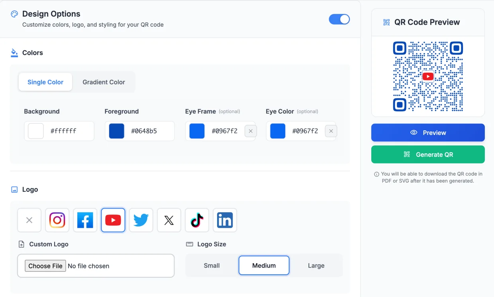
Task: Click the Colors paint bucket icon
Action: [14, 53]
